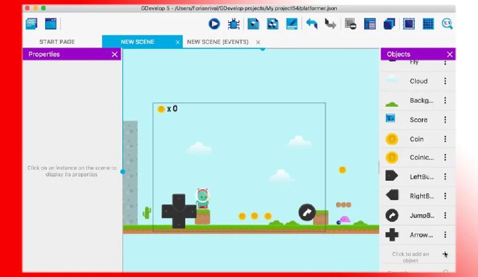Viewport: 478px width, 277px height.
Task: Select the Arrow... object row
Action: tap(418, 235)
